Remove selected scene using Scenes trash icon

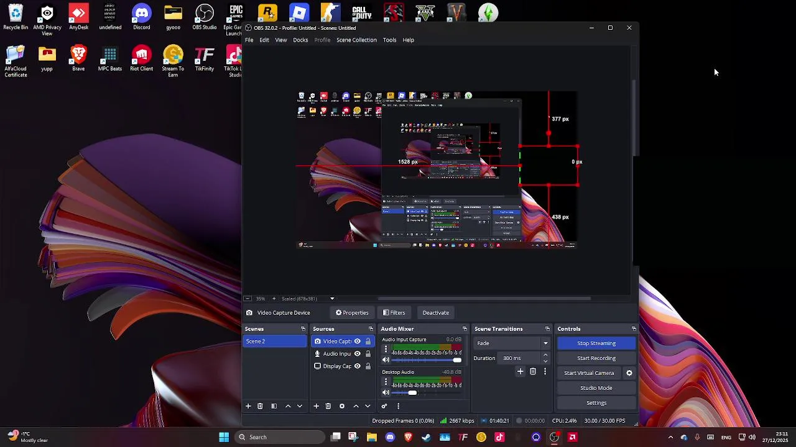click(260, 406)
